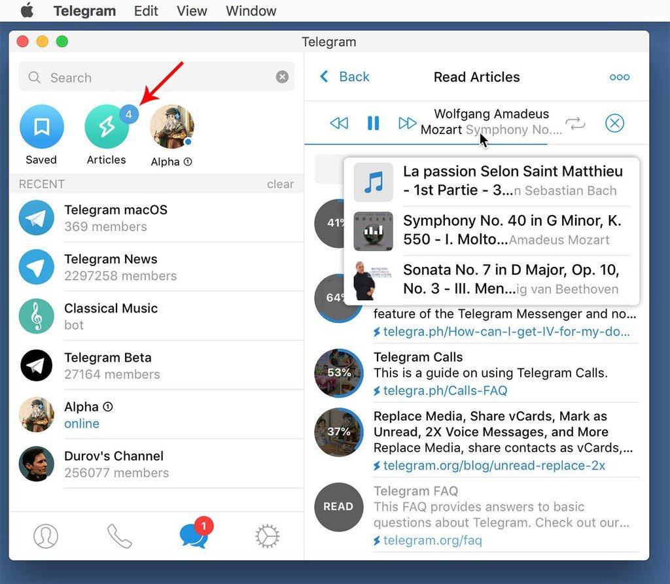Open Telegram macOS chat
The width and height of the screenshot is (670, 584).
point(156,218)
